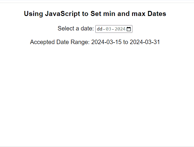
Task: Click the word "Dates" in the heading
Action: (156, 14)
